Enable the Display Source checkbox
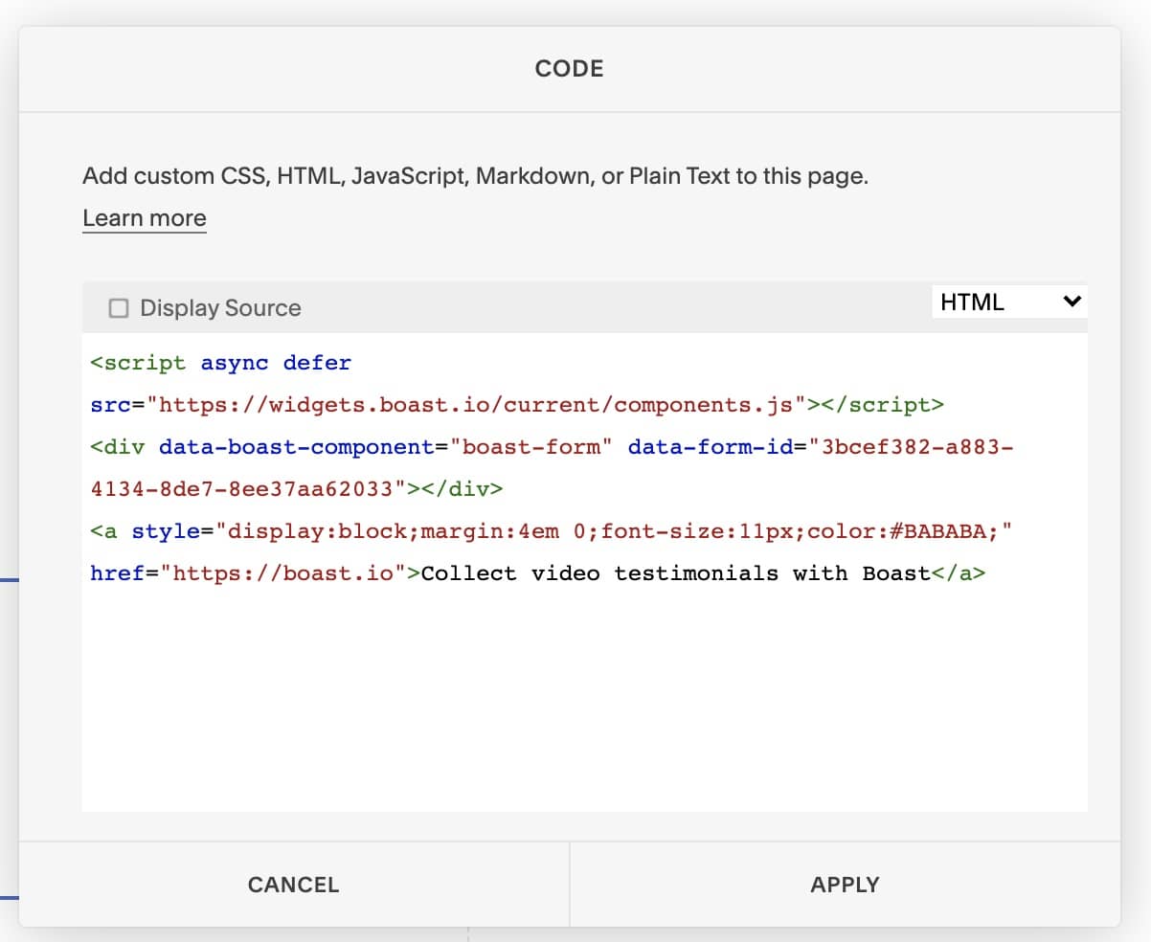 [119, 308]
